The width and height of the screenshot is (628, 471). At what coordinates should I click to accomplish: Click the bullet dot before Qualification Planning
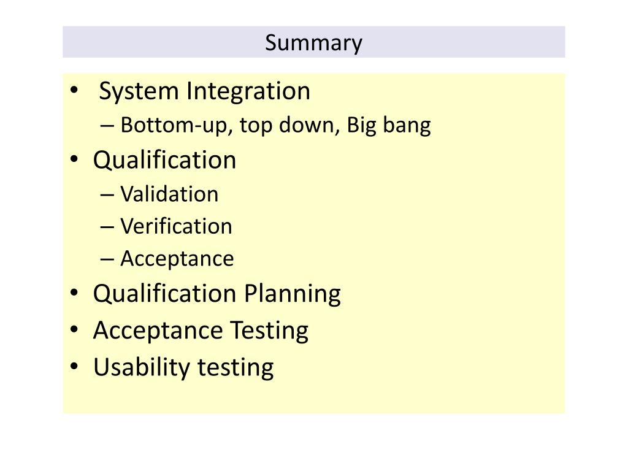74,293
